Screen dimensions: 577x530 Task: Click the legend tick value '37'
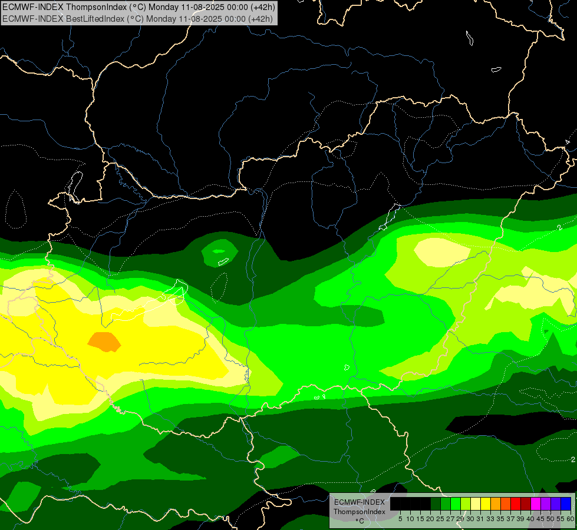511,519
